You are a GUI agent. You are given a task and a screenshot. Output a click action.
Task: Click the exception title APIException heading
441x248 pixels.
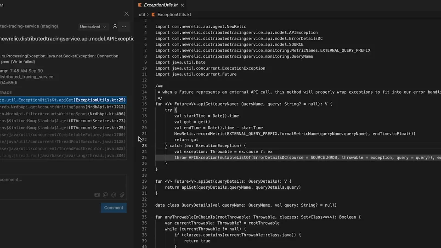pos(67,39)
